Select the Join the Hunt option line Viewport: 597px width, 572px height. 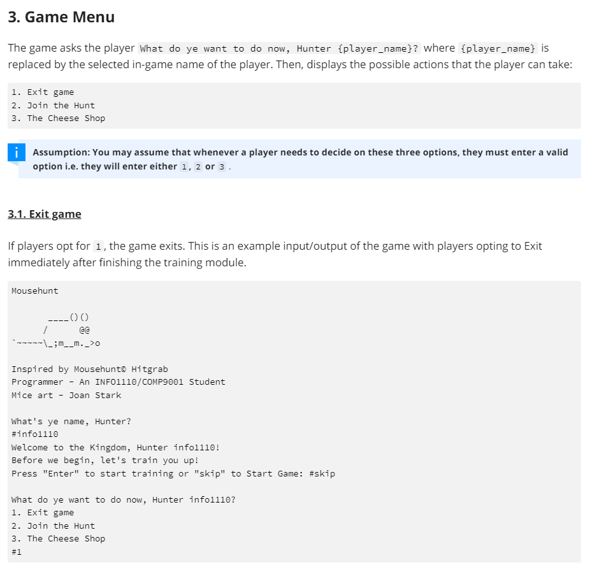(53, 104)
